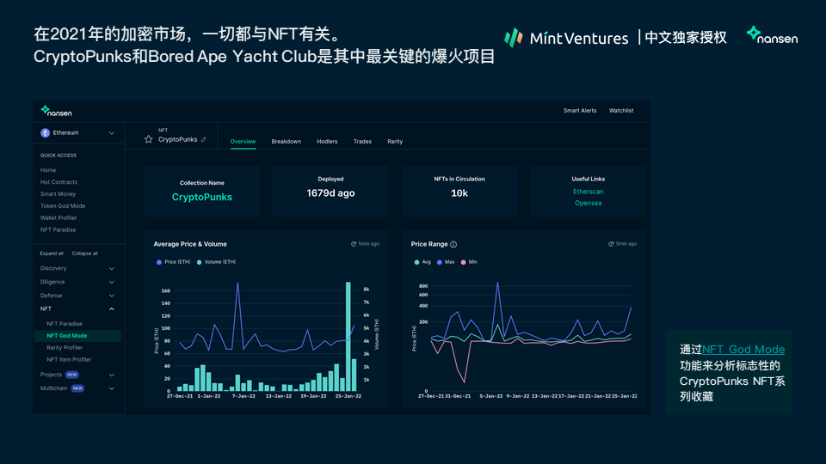This screenshot has height=464, width=826.
Task: Go to Home in Quick Access
Action: [48, 170]
